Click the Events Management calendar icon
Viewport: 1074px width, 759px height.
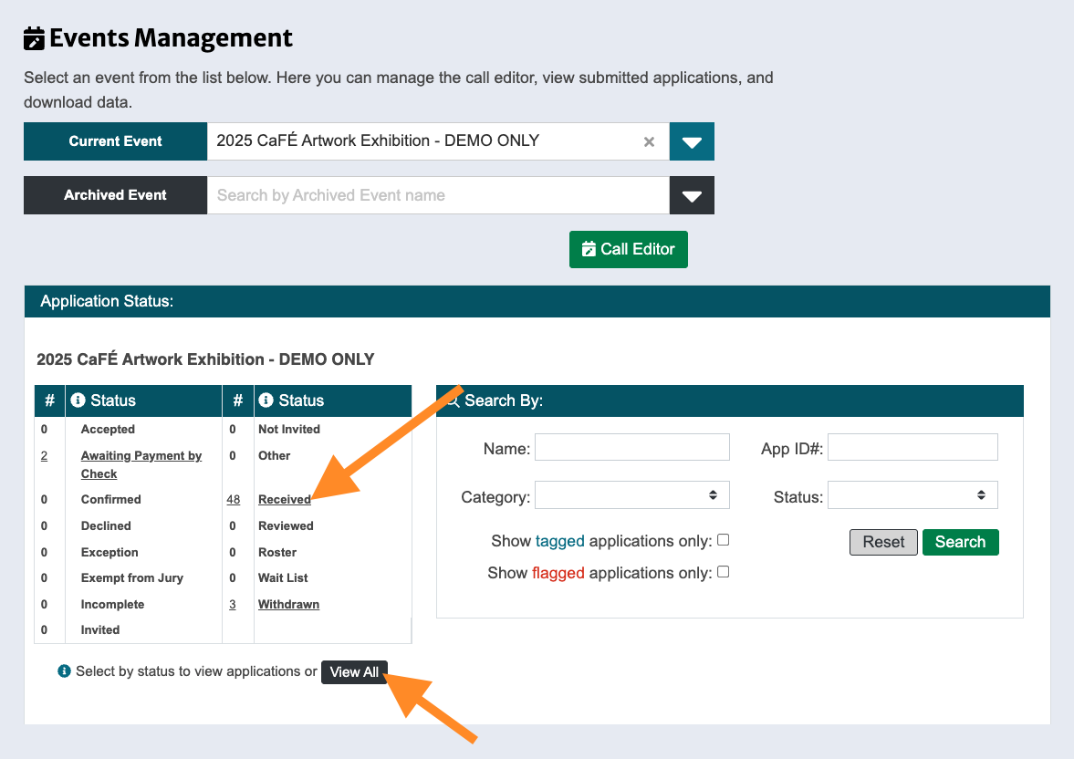[x=35, y=38]
